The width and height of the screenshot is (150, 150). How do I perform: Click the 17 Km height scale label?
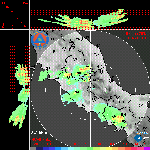(x=3, y=3)
